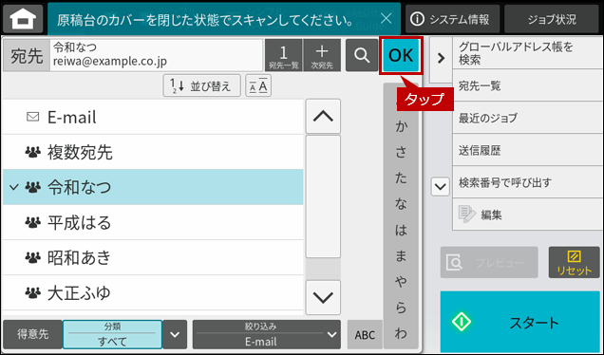Jump to か index row
This screenshot has height=355, width=604.
coord(401,126)
